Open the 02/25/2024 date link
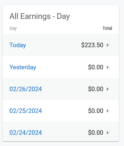This screenshot has width=124, height=146. tap(26, 111)
